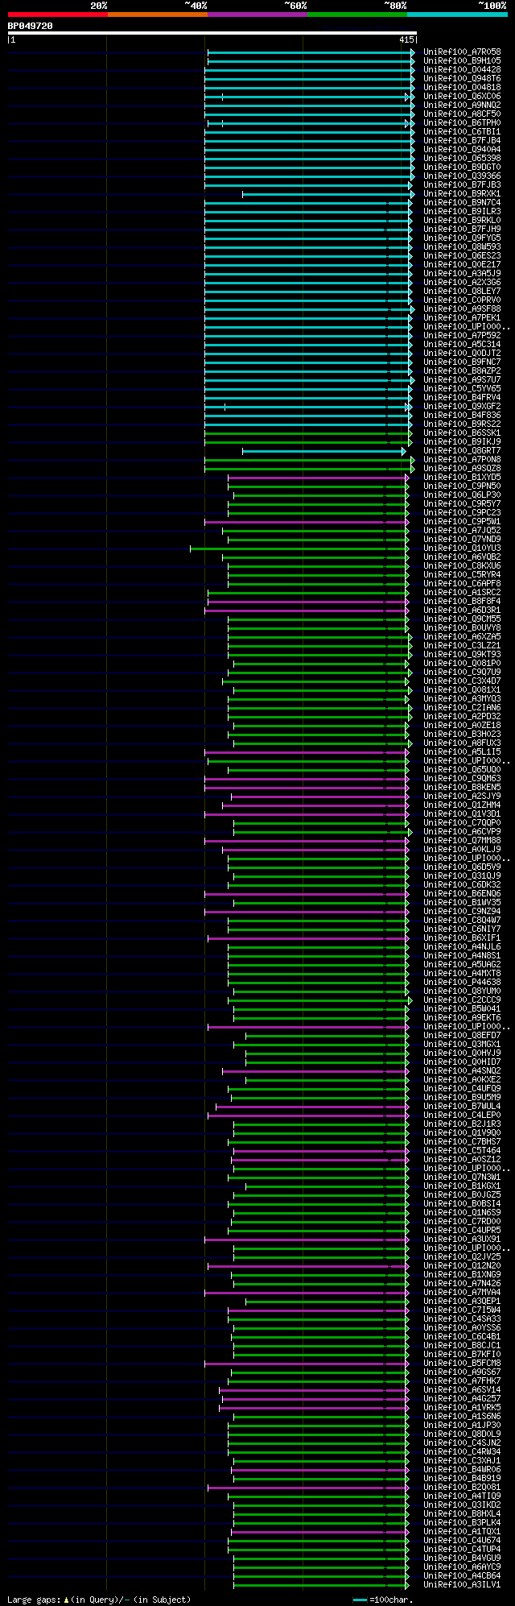
Task: Open hit UniRef100_Q948T6
Action: [462, 79]
